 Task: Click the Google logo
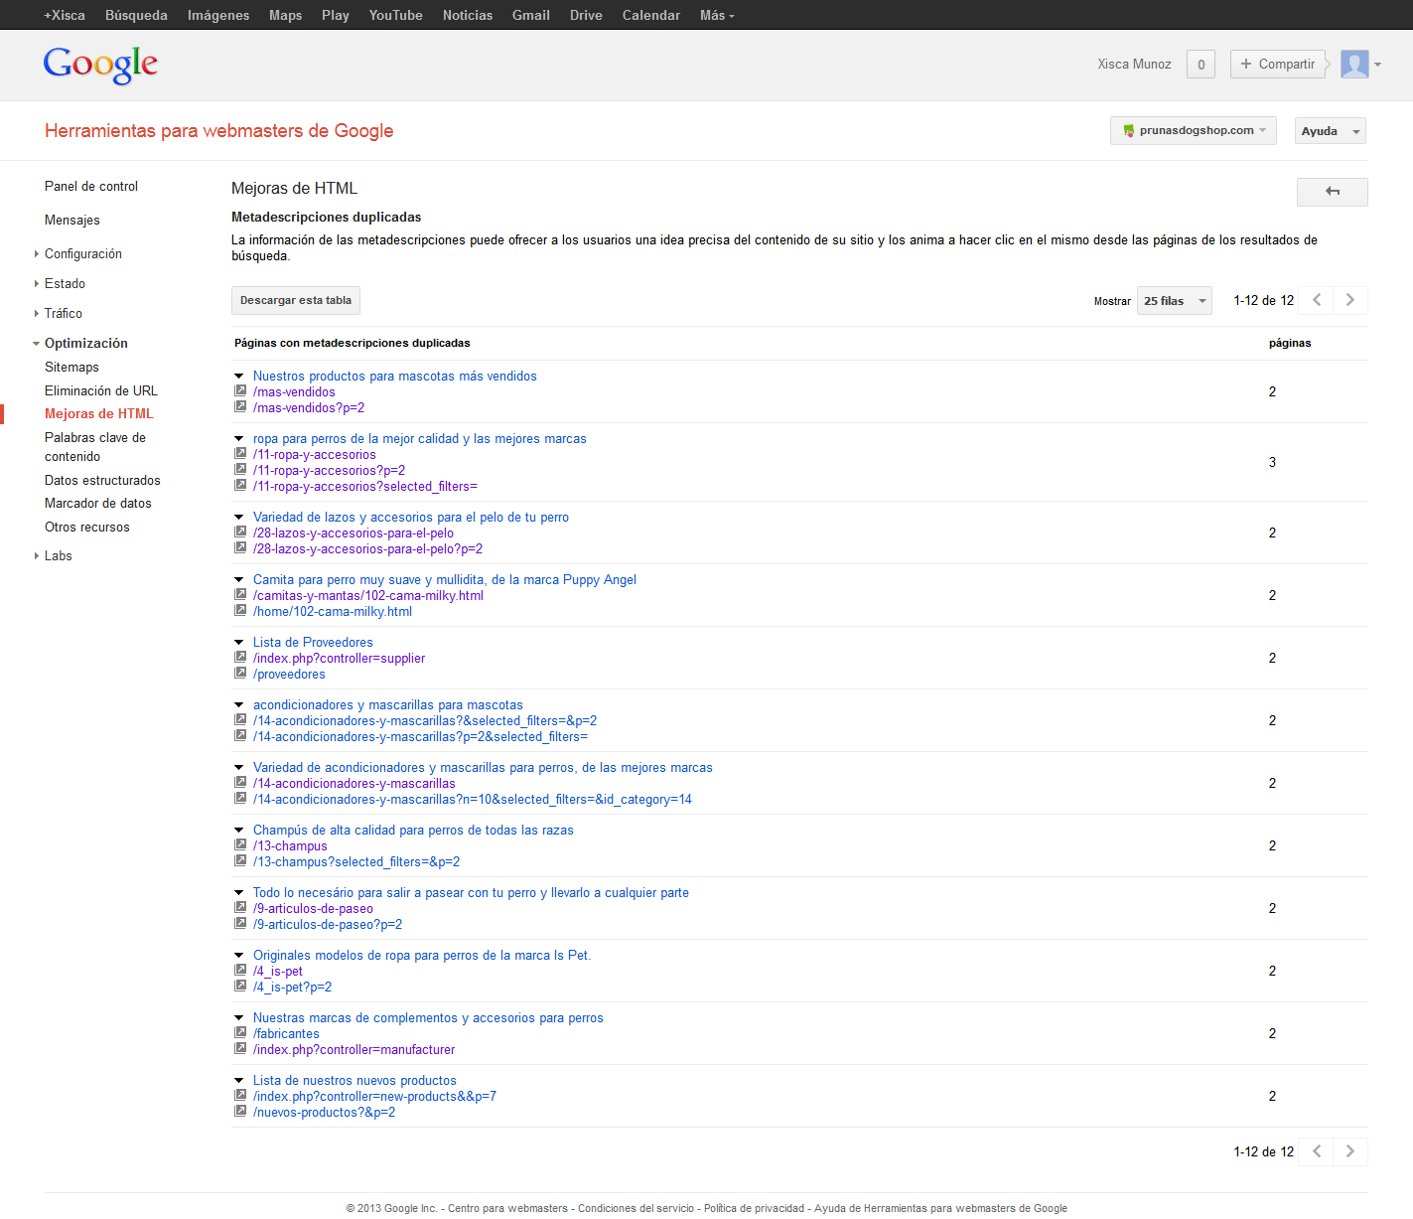[x=100, y=65]
